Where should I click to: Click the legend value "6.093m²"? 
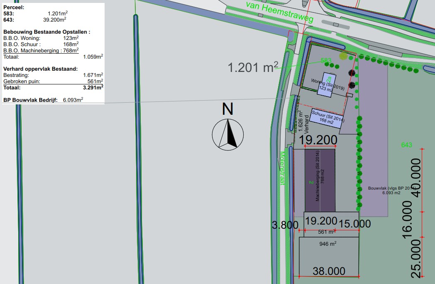[x=73, y=100]
